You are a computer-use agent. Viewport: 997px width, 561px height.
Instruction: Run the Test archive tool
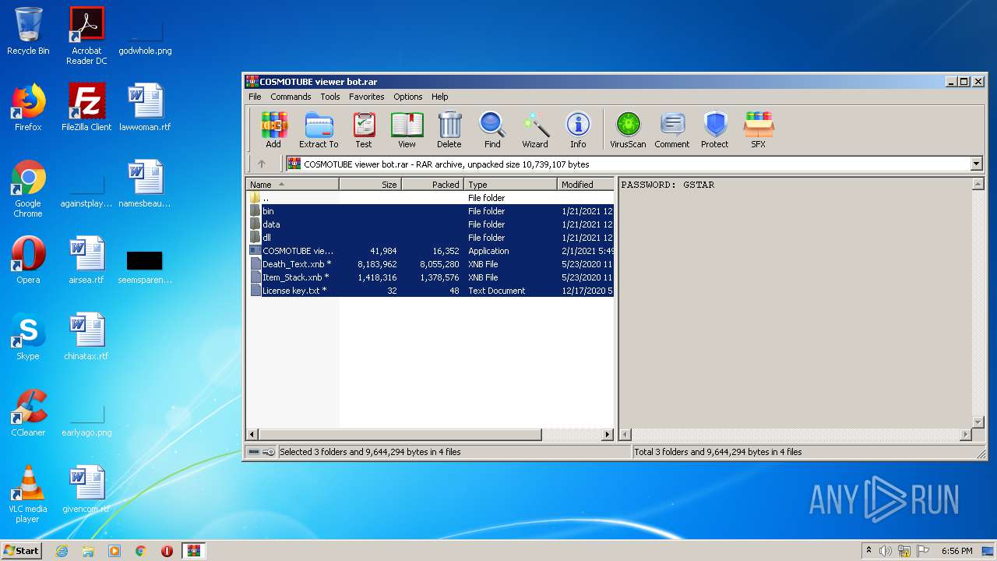click(x=364, y=129)
